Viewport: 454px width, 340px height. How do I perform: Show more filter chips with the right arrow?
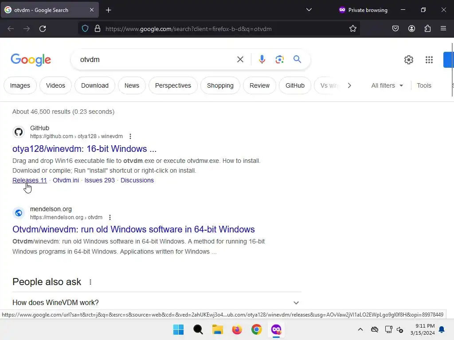pos(349,85)
